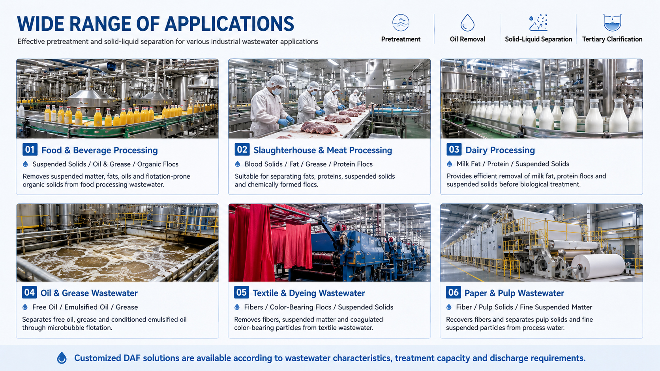Viewport: 660px width, 371px height.
Task: Click the Pretreatment wave icon
Action: tap(401, 22)
